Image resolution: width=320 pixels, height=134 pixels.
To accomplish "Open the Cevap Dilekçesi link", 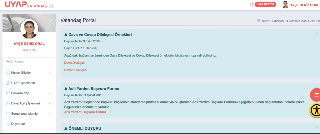I will click(x=76, y=70).
